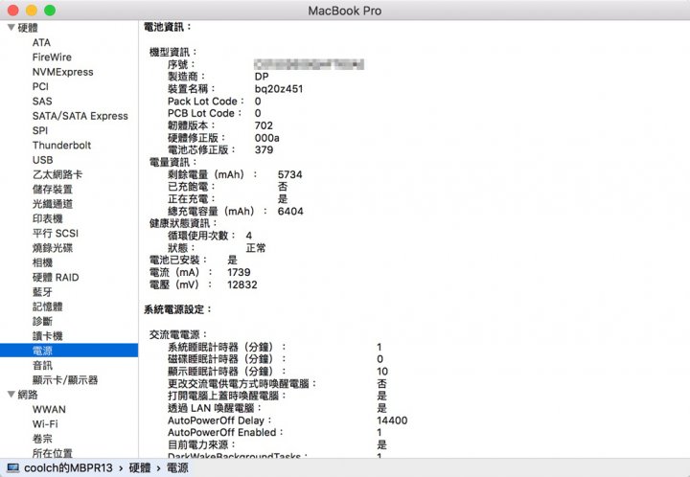The height and width of the screenshot is (477, 690).
Task: Select 記憶體 memory entry
Action: [48, 307]
